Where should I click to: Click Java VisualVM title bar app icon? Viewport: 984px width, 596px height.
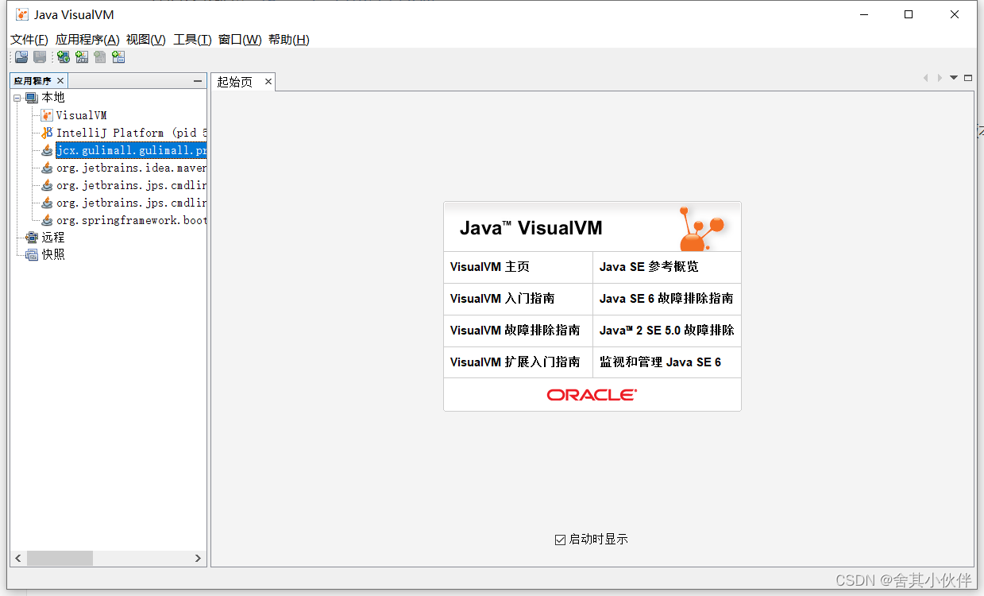[23, 14]
